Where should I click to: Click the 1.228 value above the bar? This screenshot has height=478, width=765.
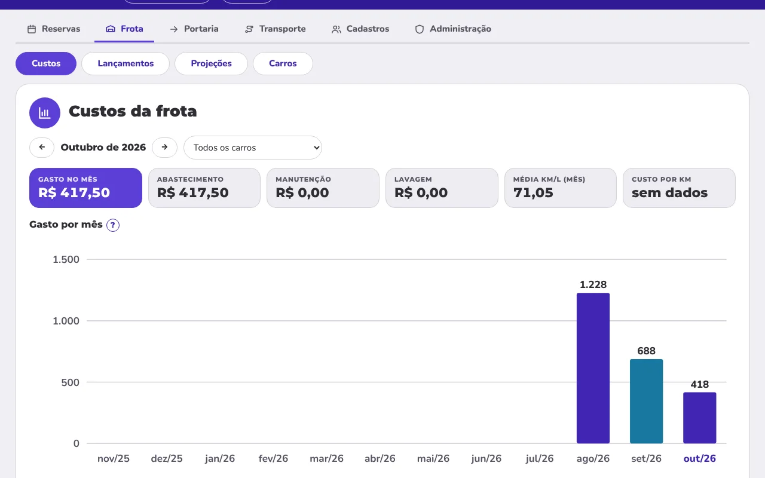(593, 284)
